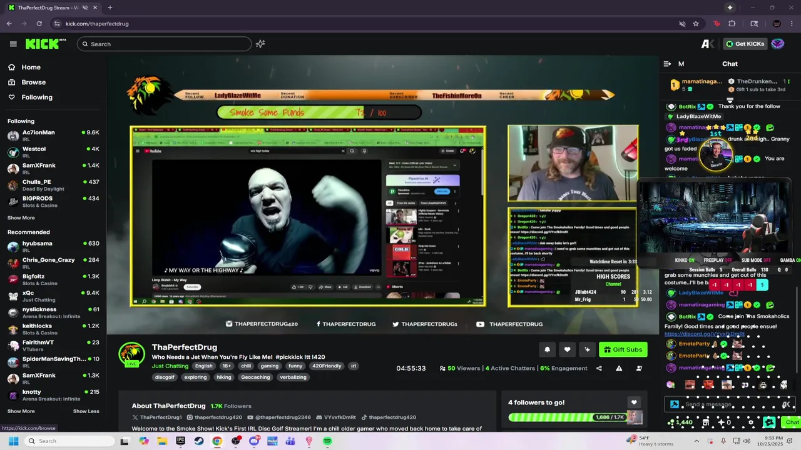Click the hammer moderator icon in message box

click(674, 404)
